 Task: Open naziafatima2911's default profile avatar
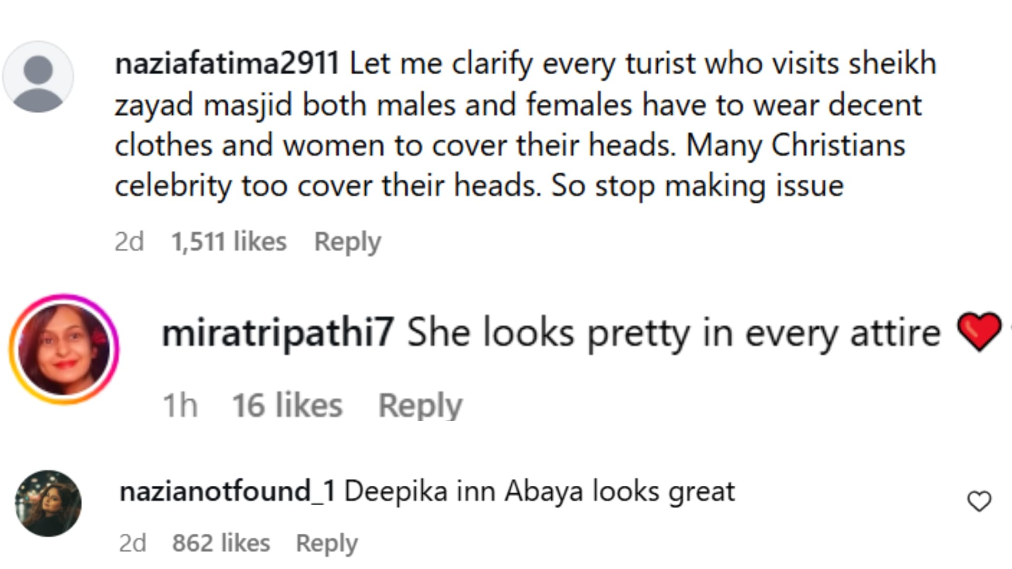[38, 77]
